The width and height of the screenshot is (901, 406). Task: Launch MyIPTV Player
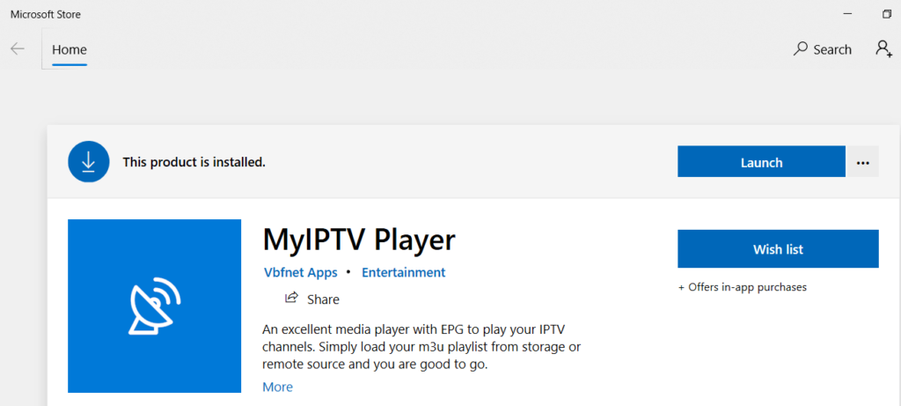coord(761,162)
